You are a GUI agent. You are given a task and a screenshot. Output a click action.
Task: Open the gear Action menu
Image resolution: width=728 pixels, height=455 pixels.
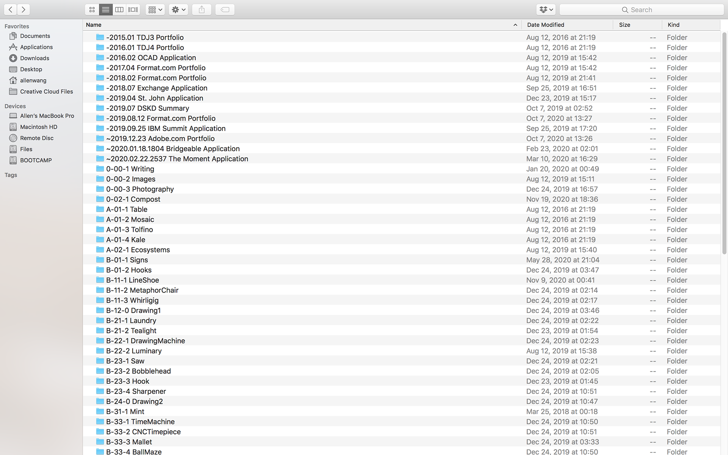pyautogui.click(x=178, y=9)
